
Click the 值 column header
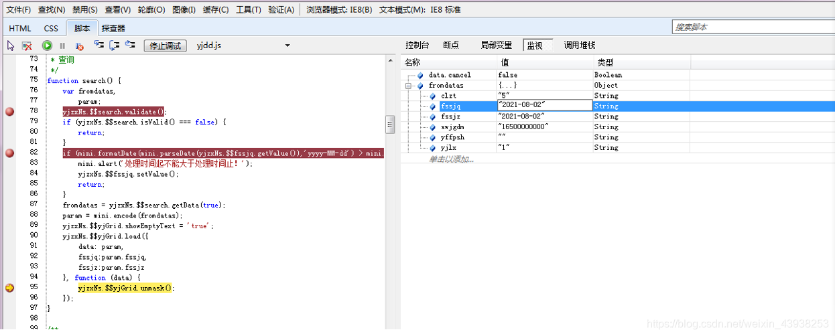pos(544,62)
